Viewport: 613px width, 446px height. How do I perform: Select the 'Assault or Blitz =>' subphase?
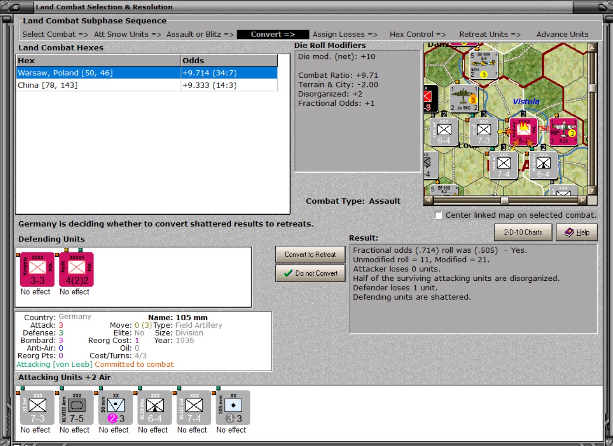click(x=200, y=34)
